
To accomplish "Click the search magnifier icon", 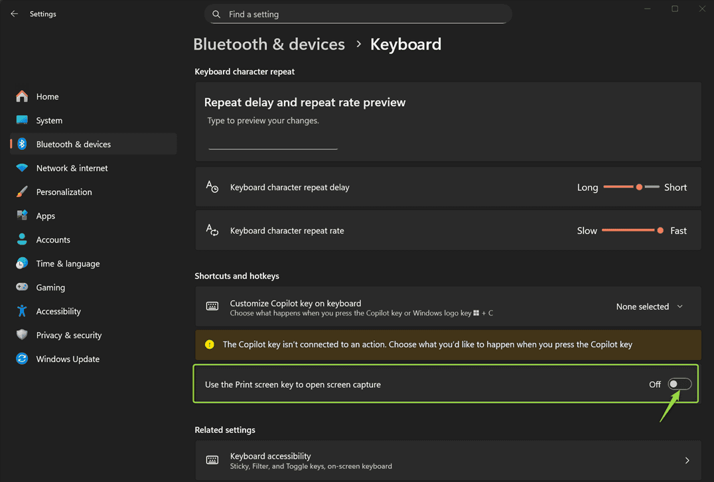I will pos(216,14).
